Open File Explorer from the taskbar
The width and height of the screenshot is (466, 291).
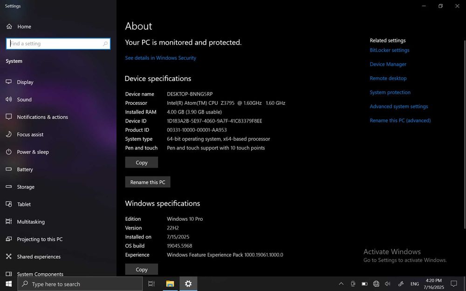click(170, 284)
